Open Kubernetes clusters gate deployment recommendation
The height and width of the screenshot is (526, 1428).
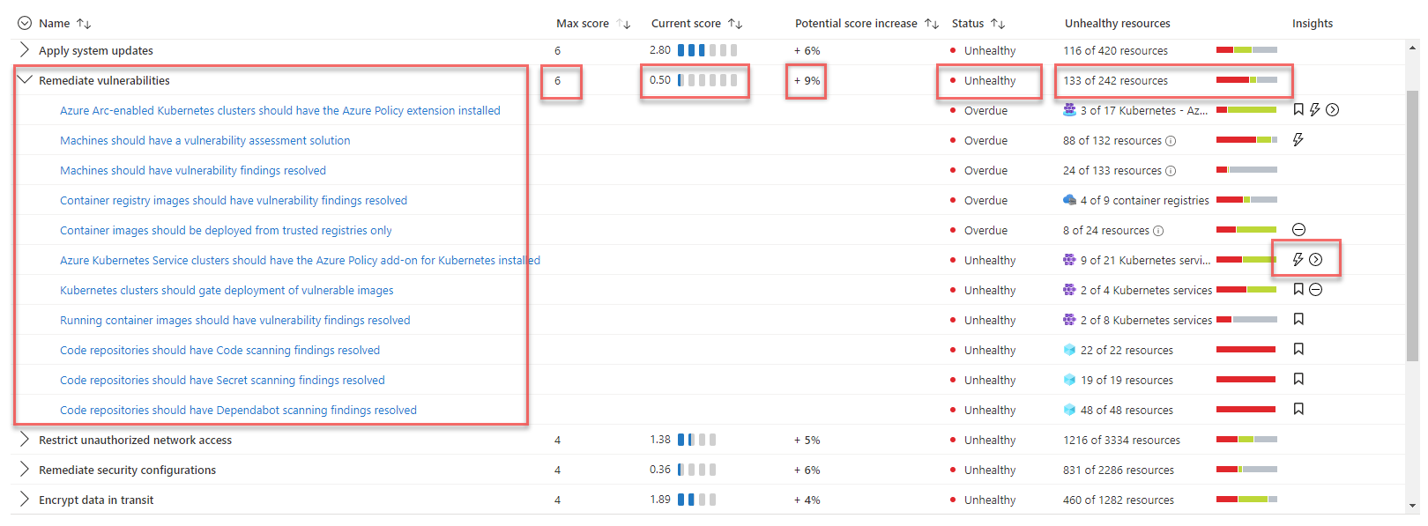tap(227, 290)
